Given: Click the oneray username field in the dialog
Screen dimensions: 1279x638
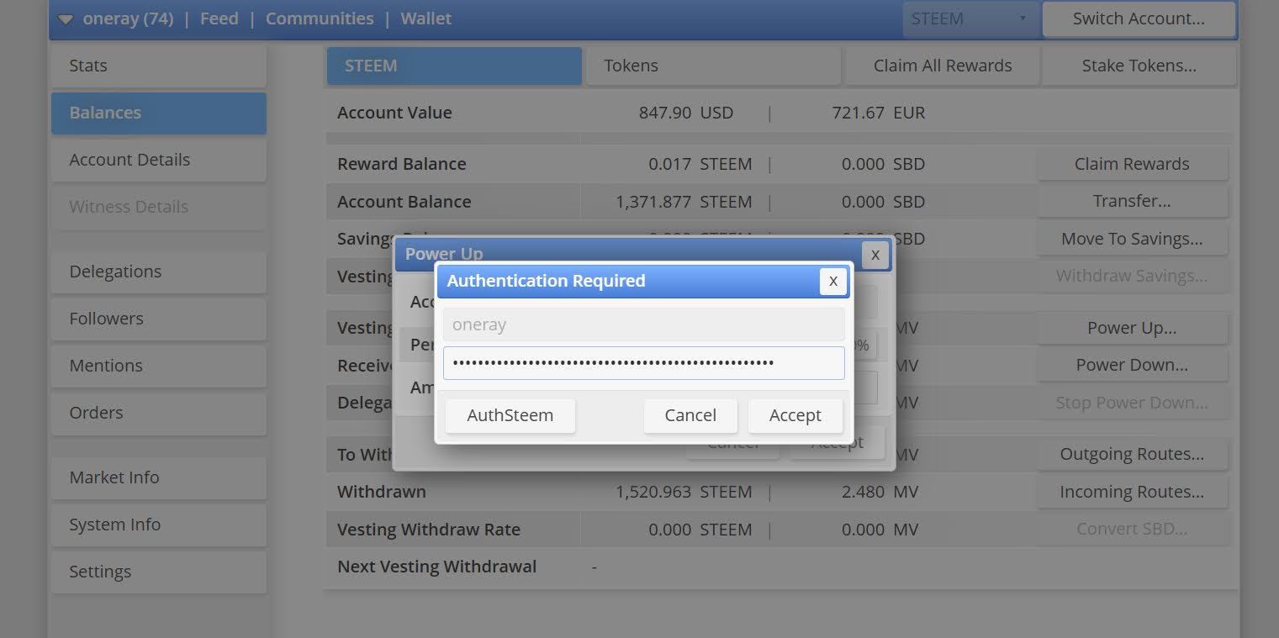Looking at the screenshot, I should pyautogui.click(x=643, y=324).
